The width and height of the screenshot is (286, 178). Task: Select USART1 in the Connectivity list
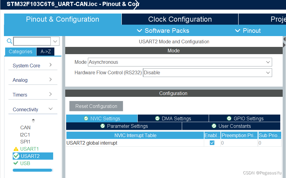[x=29, y=149]
